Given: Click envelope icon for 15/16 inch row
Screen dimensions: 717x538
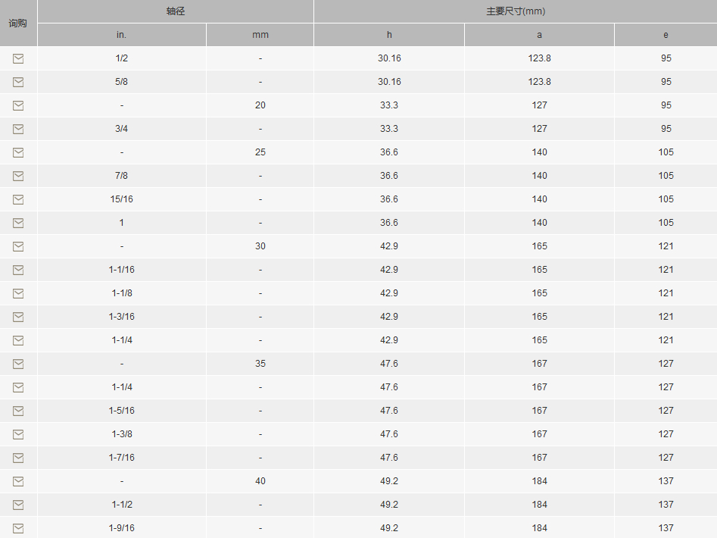Looking at the screenshot, I should (x=18, y=199).
